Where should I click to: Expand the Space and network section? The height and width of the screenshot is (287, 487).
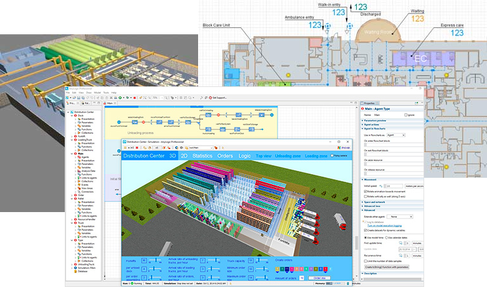coord(374,202)
